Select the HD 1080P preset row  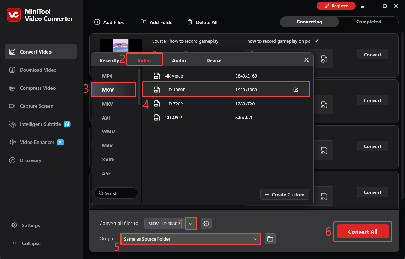226,90
